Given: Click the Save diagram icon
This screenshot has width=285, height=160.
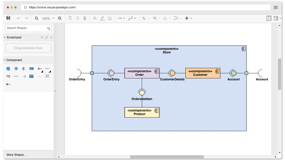Looking at the screenshot, I should click(8, 18).
